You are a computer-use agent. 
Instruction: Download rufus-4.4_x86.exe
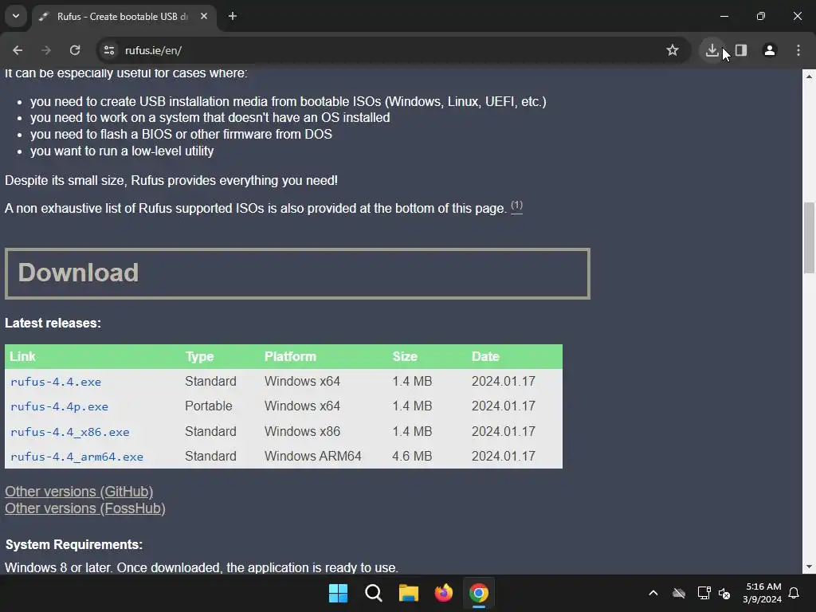[x=70, y=432]
